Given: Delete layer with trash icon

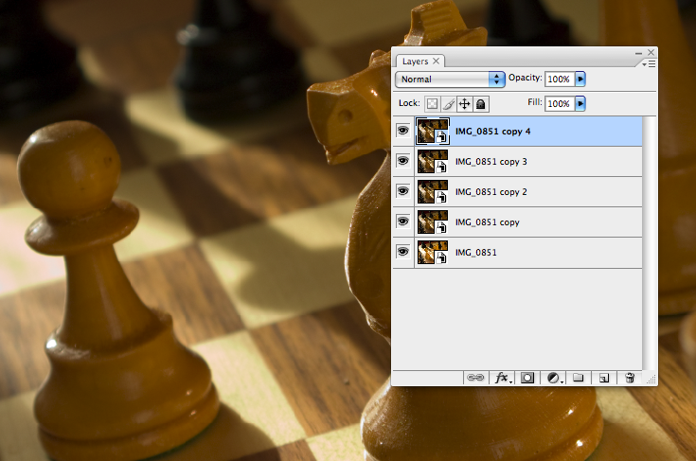Looking at the screenshot, I should click(x=630, y=378).
